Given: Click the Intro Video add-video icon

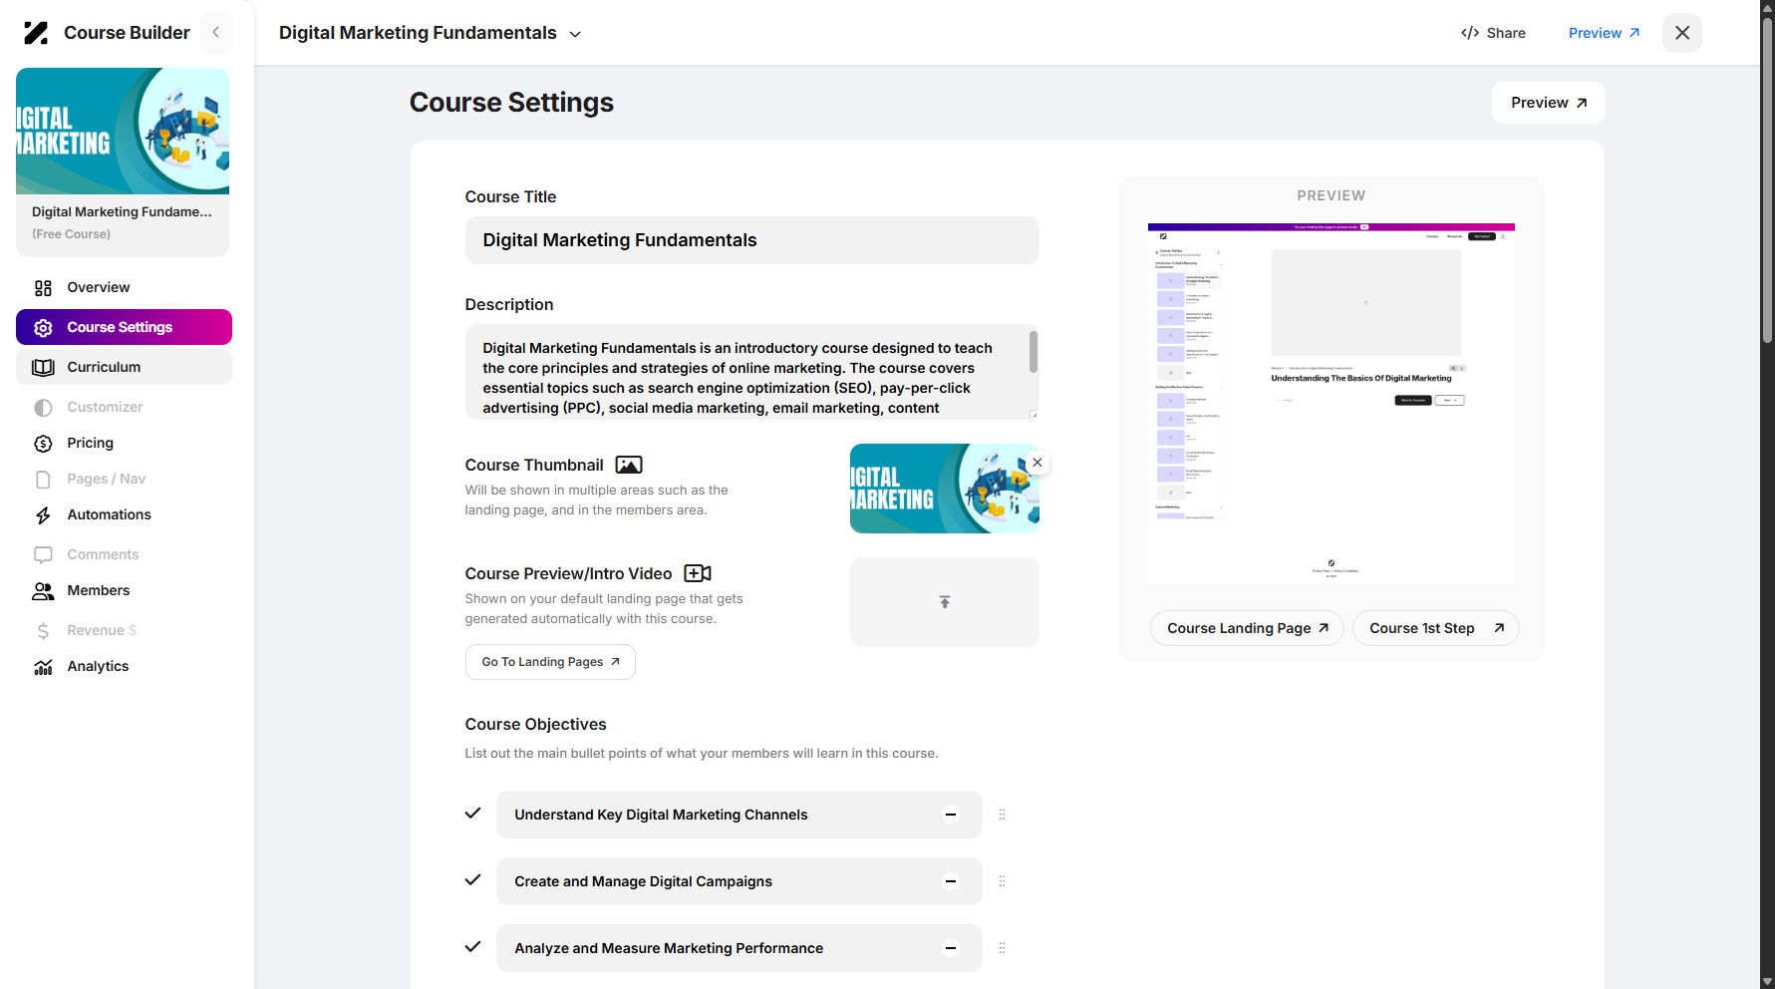Looking at the screenshot, I should pyautogui.click(x=698, y=573).
